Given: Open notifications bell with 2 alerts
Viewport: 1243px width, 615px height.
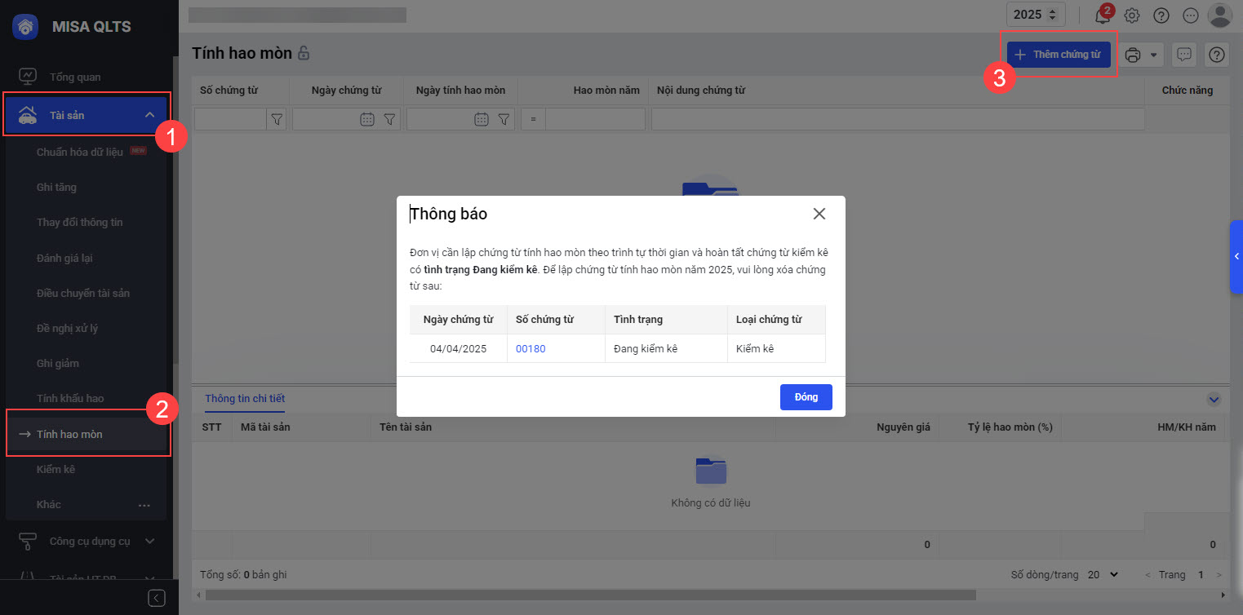Looking at the screenshot, I should (1103, 15).
